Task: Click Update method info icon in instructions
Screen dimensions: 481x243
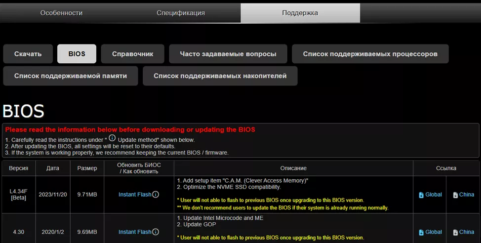Action: tap(112, 138)
